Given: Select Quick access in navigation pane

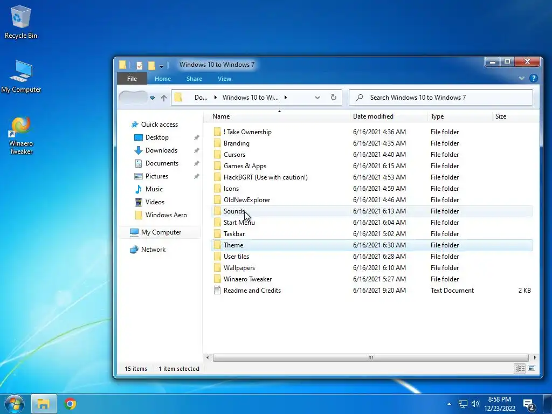Looking at the screenshot, I should 159,125.
